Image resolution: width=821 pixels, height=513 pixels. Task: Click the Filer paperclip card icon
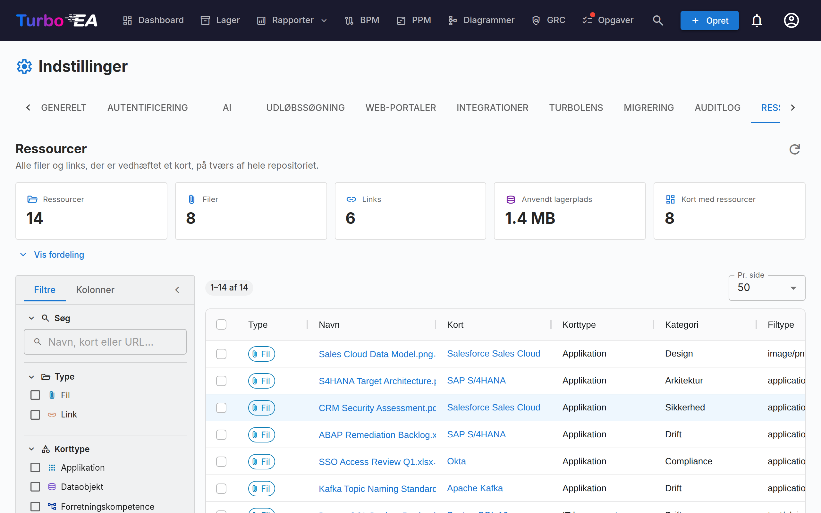pos(192,199)
